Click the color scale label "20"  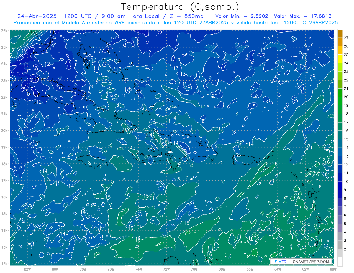point(346,97)
